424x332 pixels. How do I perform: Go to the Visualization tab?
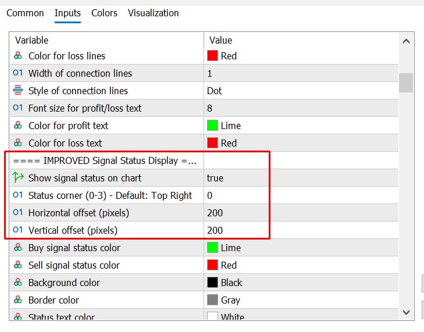pyautogui.click(x=154, y=13)
